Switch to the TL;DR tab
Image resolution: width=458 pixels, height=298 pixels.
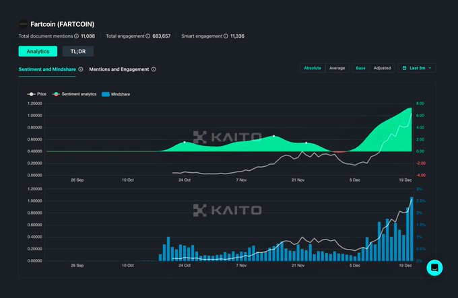[x=78, y=51]
